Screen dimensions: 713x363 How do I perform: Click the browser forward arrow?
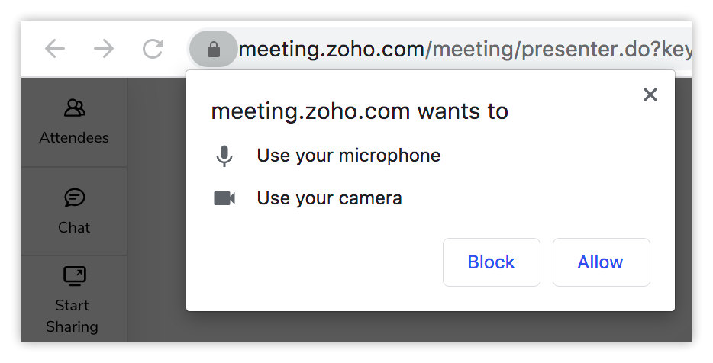tap(104, 50)
